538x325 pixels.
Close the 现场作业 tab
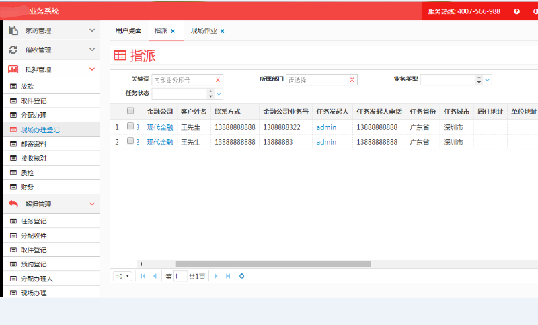223,31
